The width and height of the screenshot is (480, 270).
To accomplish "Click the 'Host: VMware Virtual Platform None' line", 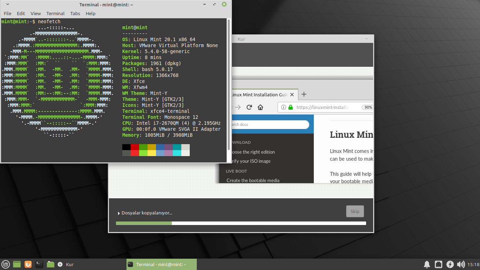I will click(170, 45).
